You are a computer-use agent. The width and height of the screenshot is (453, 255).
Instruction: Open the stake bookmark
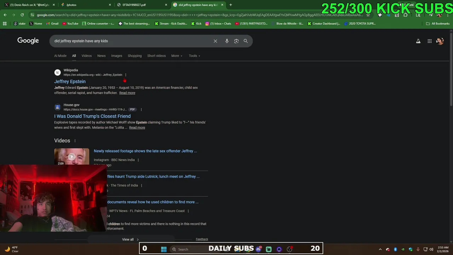point(20,24)
